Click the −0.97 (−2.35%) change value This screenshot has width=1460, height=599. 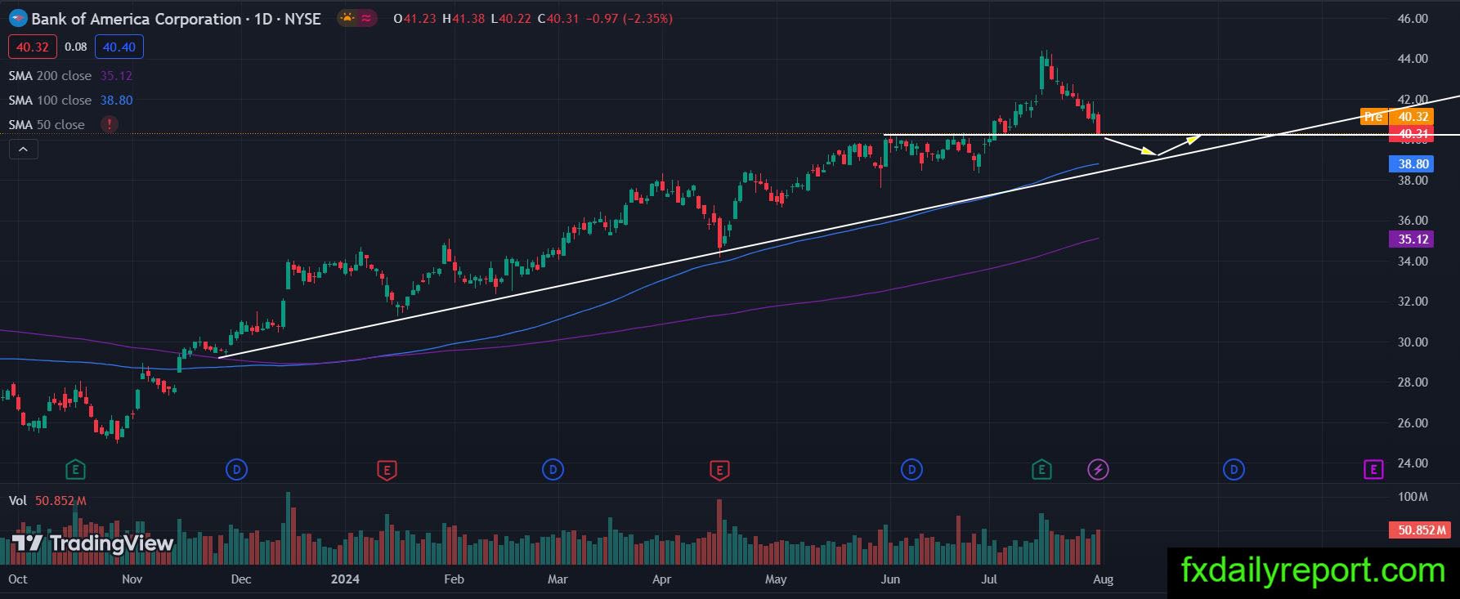point(629,18)
